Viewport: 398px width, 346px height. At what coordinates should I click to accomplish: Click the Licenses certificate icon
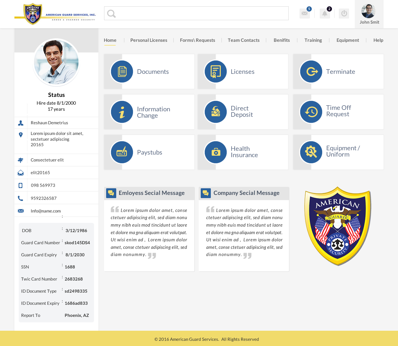[x=216, y=72]
